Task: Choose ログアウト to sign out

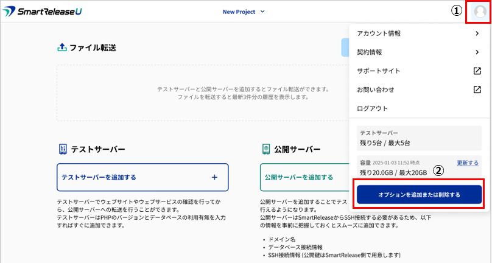Action: pyautogui.click(x=372, y=108)
